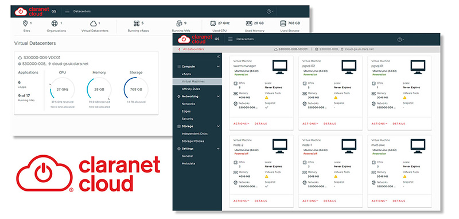459x219 pixels.
Task: Collapse the Storage section
Action: (x=218, y=126)
